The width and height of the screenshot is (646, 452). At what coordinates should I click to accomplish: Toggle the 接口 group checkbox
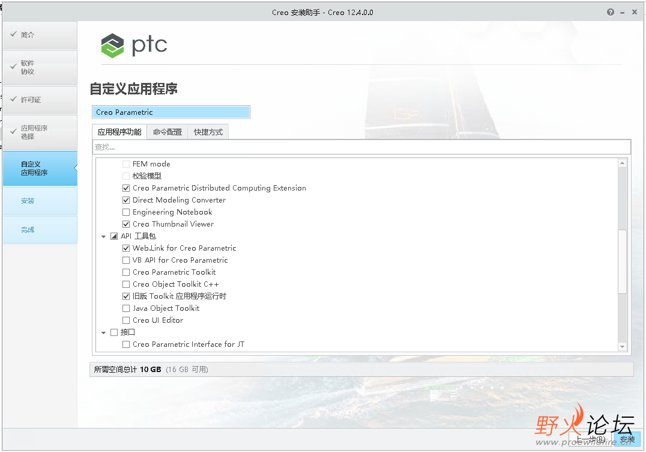coord(114,332)
